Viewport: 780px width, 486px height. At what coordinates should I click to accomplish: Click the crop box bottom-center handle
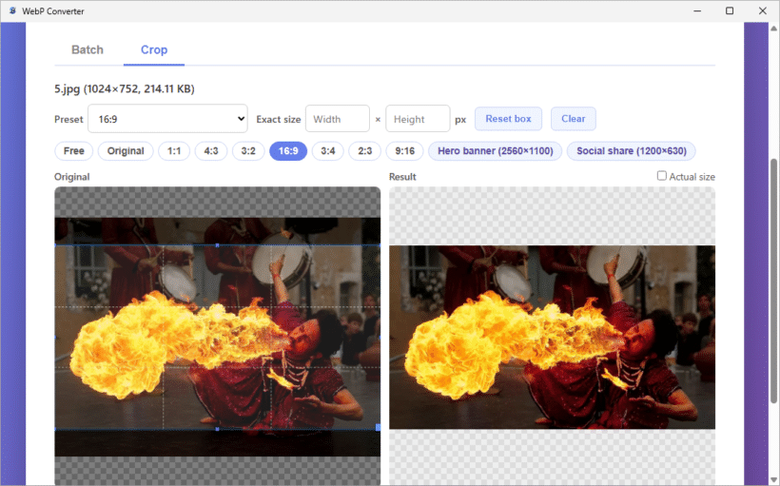(218, 428)
